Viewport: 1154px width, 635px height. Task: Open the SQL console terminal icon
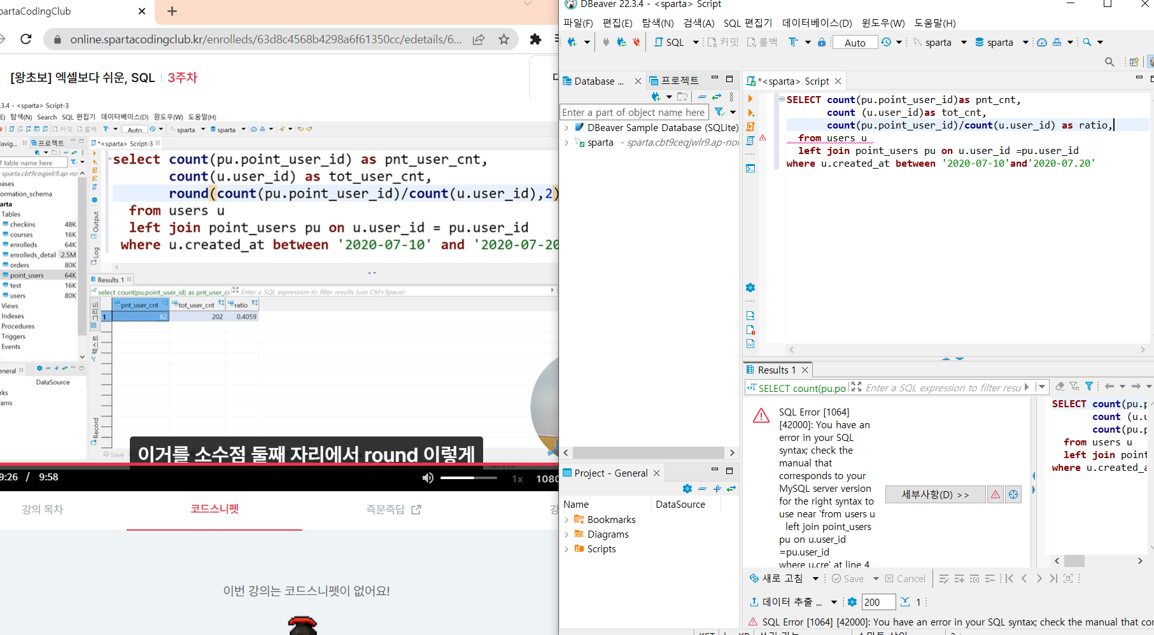(x=750, y=169)
